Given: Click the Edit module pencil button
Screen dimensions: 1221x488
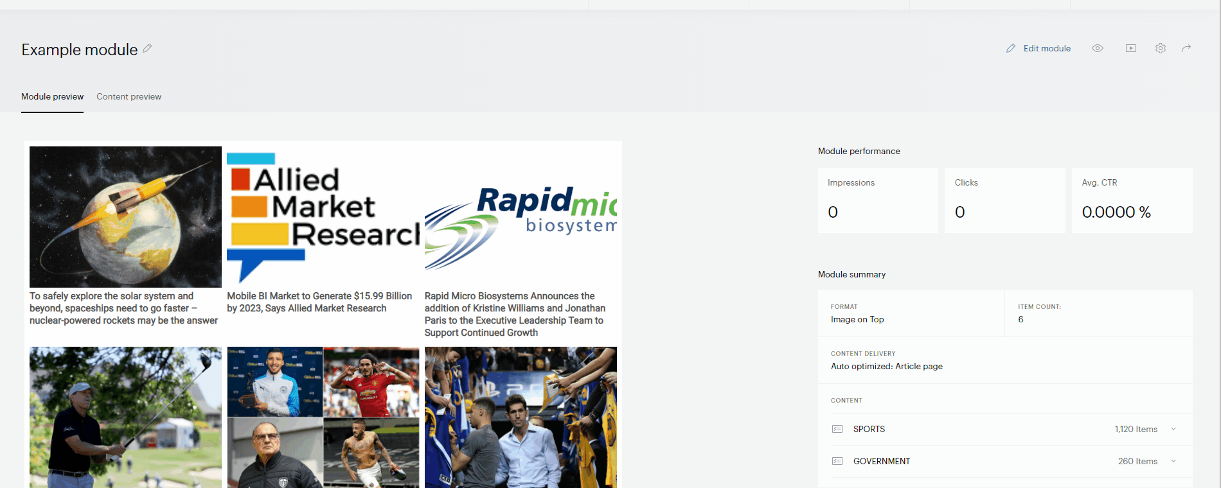Looking at the screenshot, I should pyautogui.click(x=1038, y=48).
